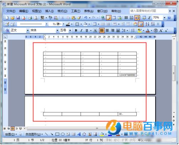Undo the last action
Screen dimensions: 179x145
(86, 18)
